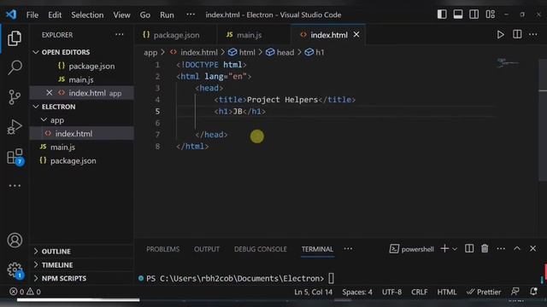Open the Run and Debug view
This screenshot has width=547, height=307.
[15, 127]
